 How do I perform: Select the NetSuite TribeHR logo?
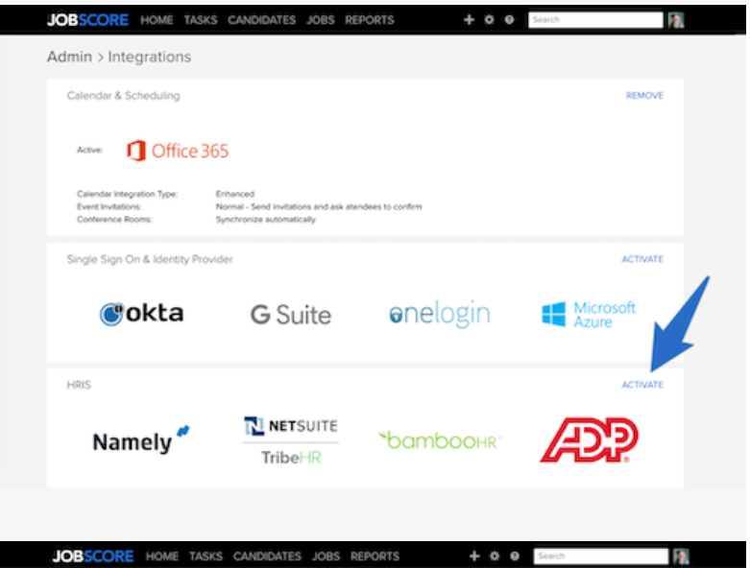pyautogui.click(x=291, y=440)
